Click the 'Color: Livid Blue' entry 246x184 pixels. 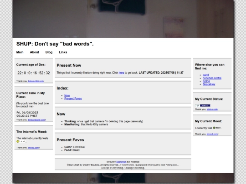75,147
